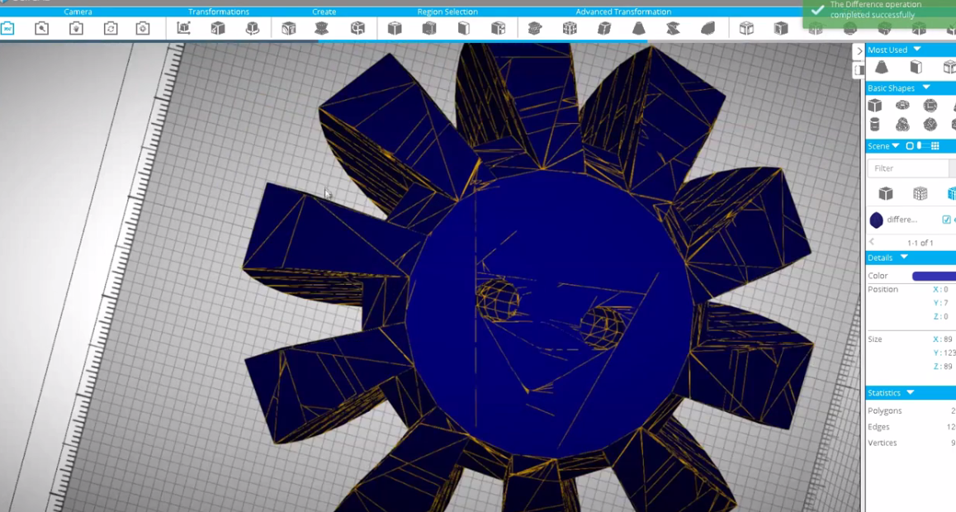Screen dimensions: 956x512
Task: Add cone shape from Most Used
Action: pyautogui.click(x=882, y=67)
